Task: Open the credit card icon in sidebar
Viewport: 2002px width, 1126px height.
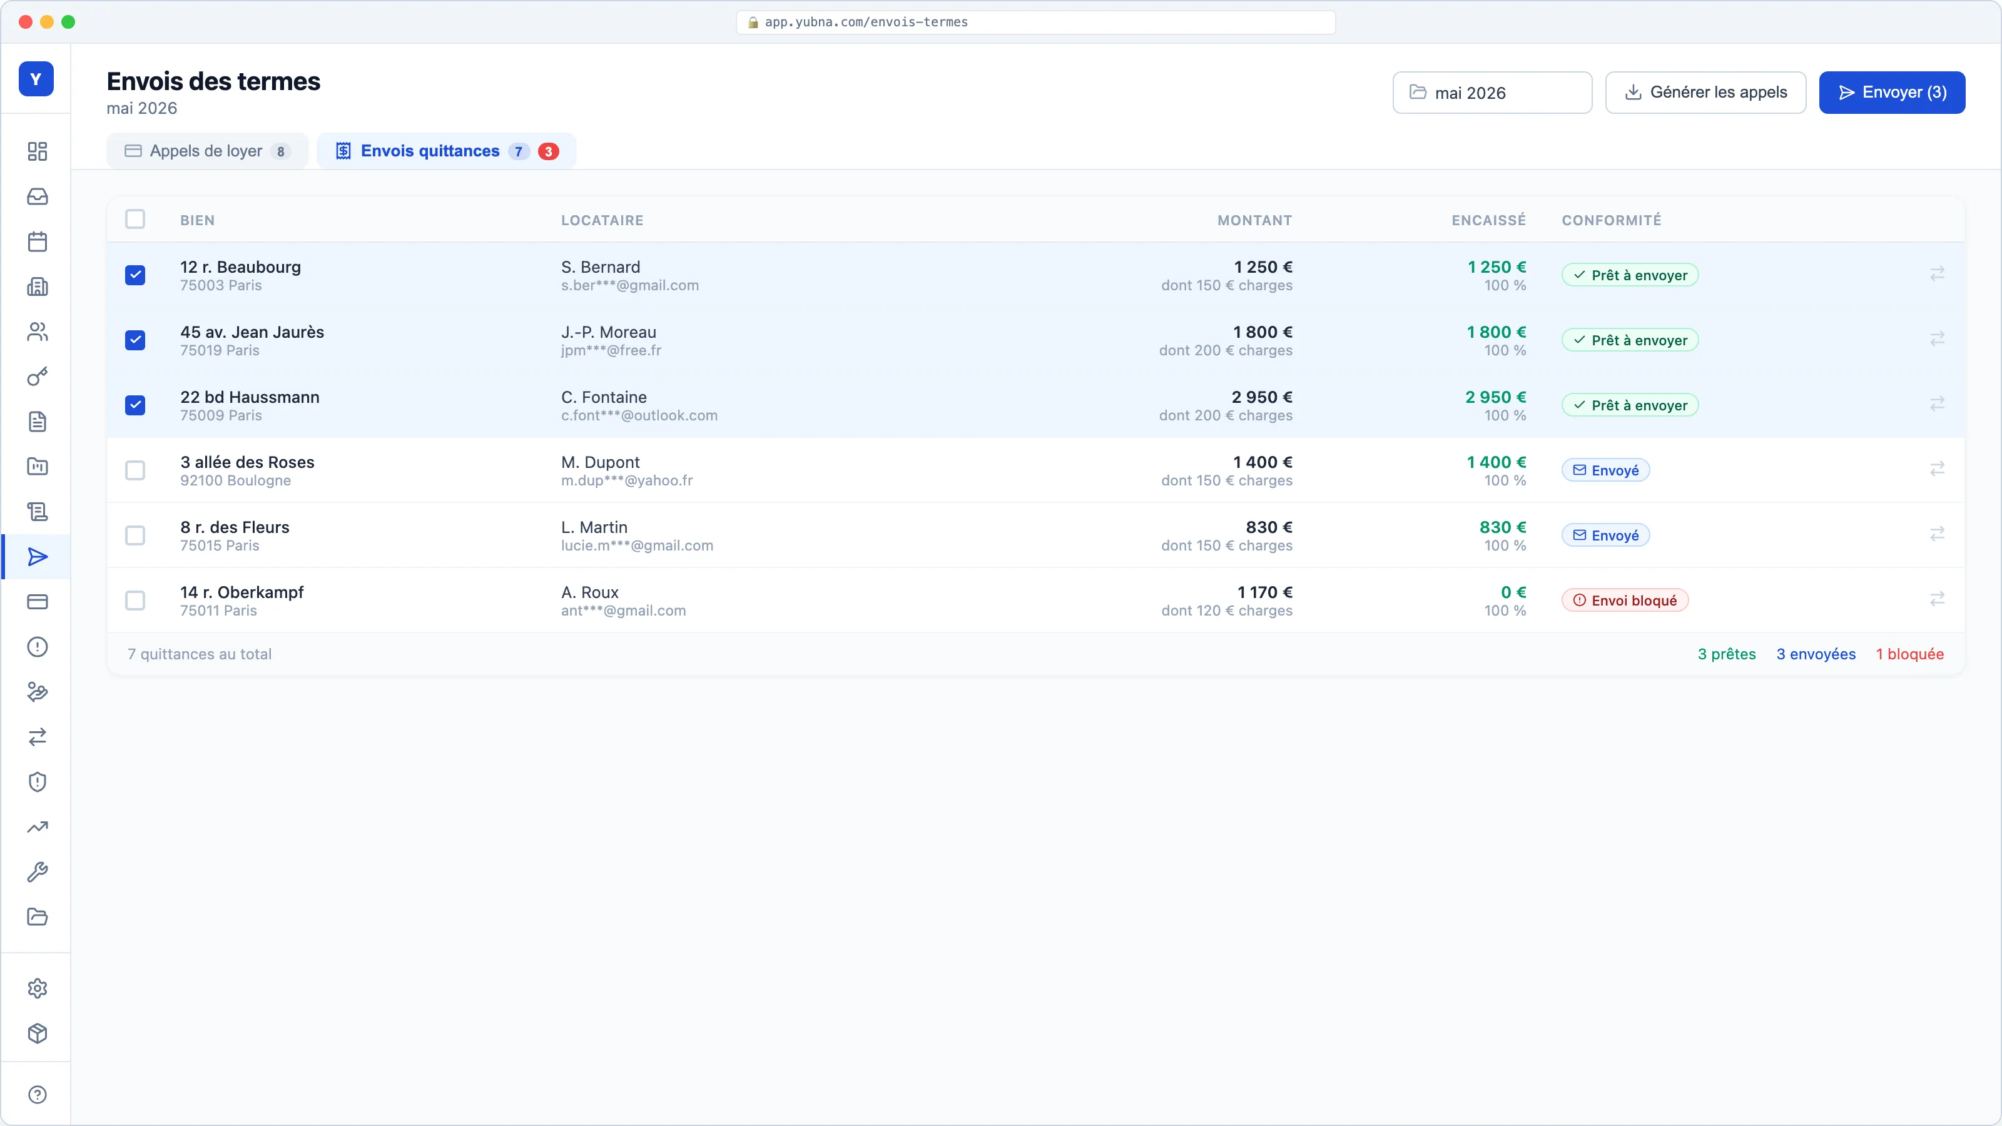Action: [38, 601]
